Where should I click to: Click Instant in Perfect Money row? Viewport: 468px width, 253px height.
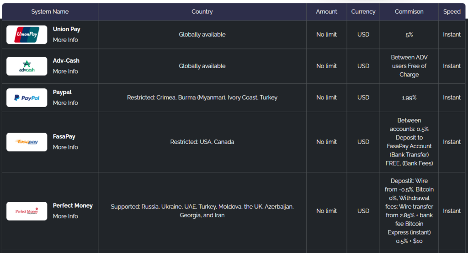(452, 211)
